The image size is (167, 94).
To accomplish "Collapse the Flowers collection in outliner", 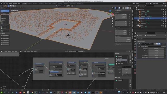I will point(136,25).
